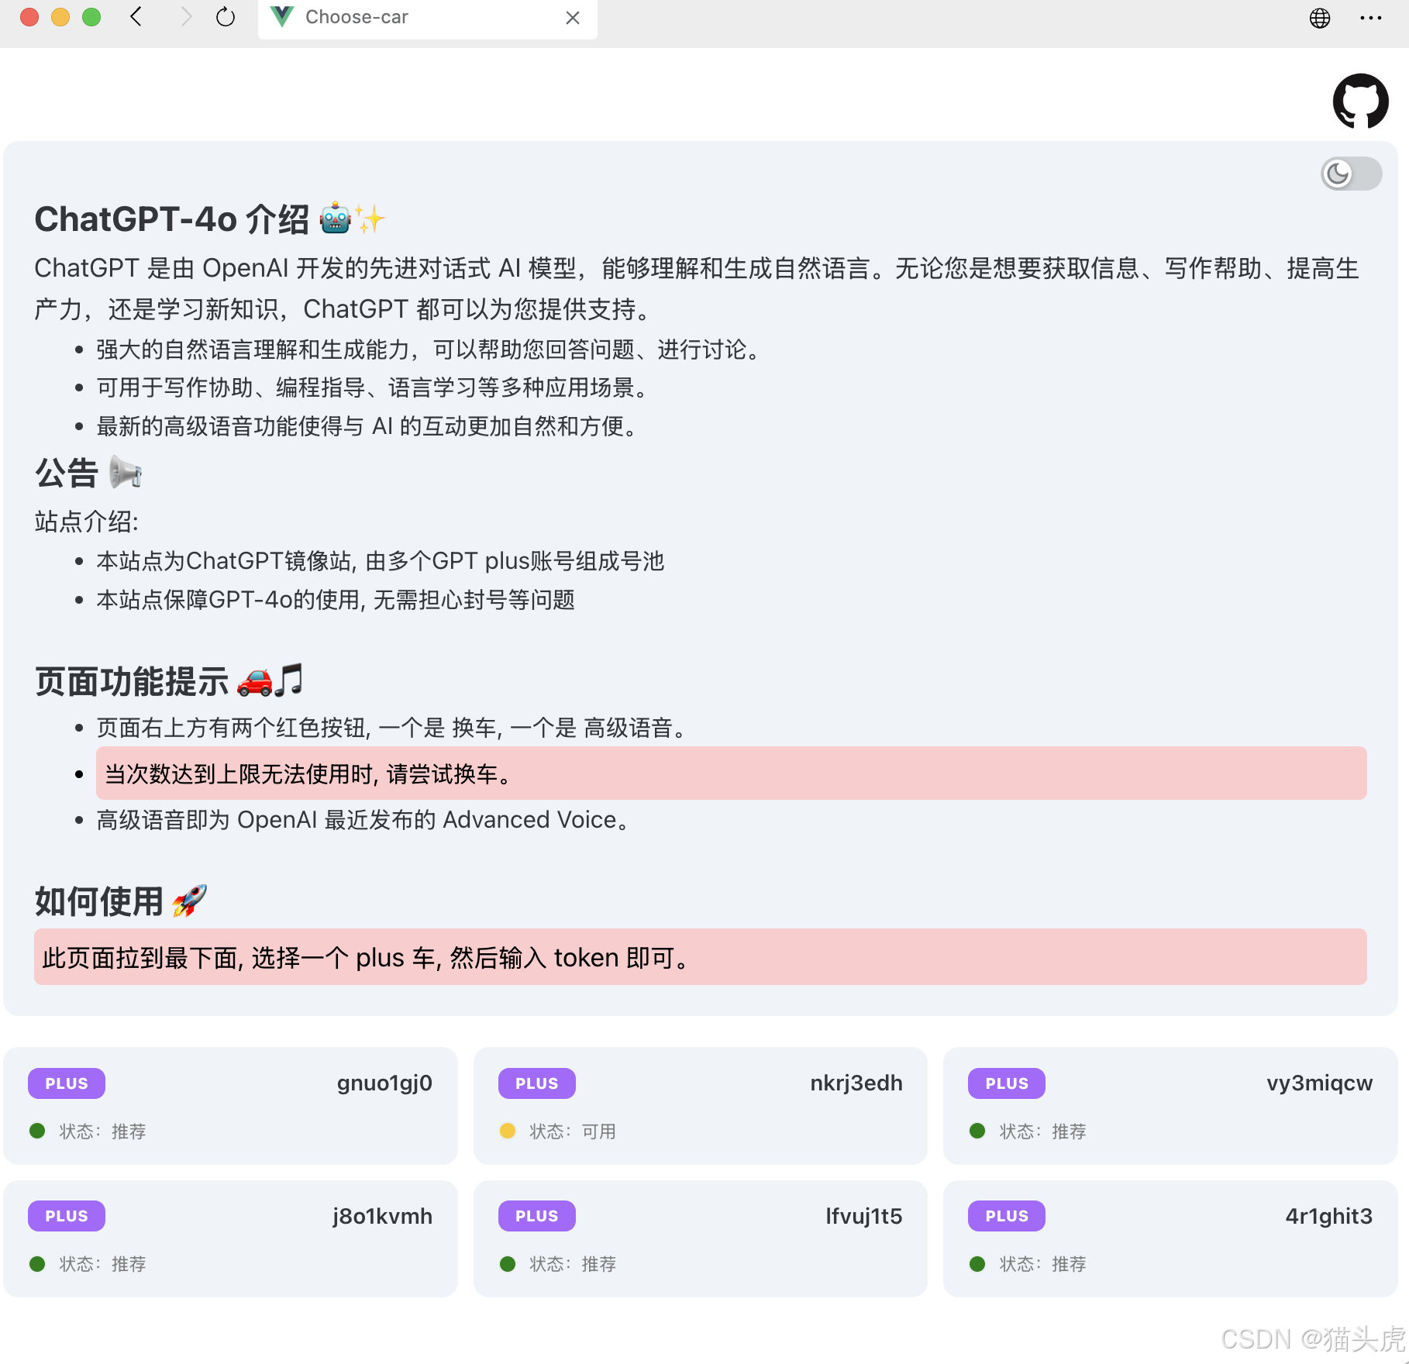This screenshot has width=1409, height=1364.
Task: Click the yellow status dot on nkrj3edh
Action: [508, 1131]
